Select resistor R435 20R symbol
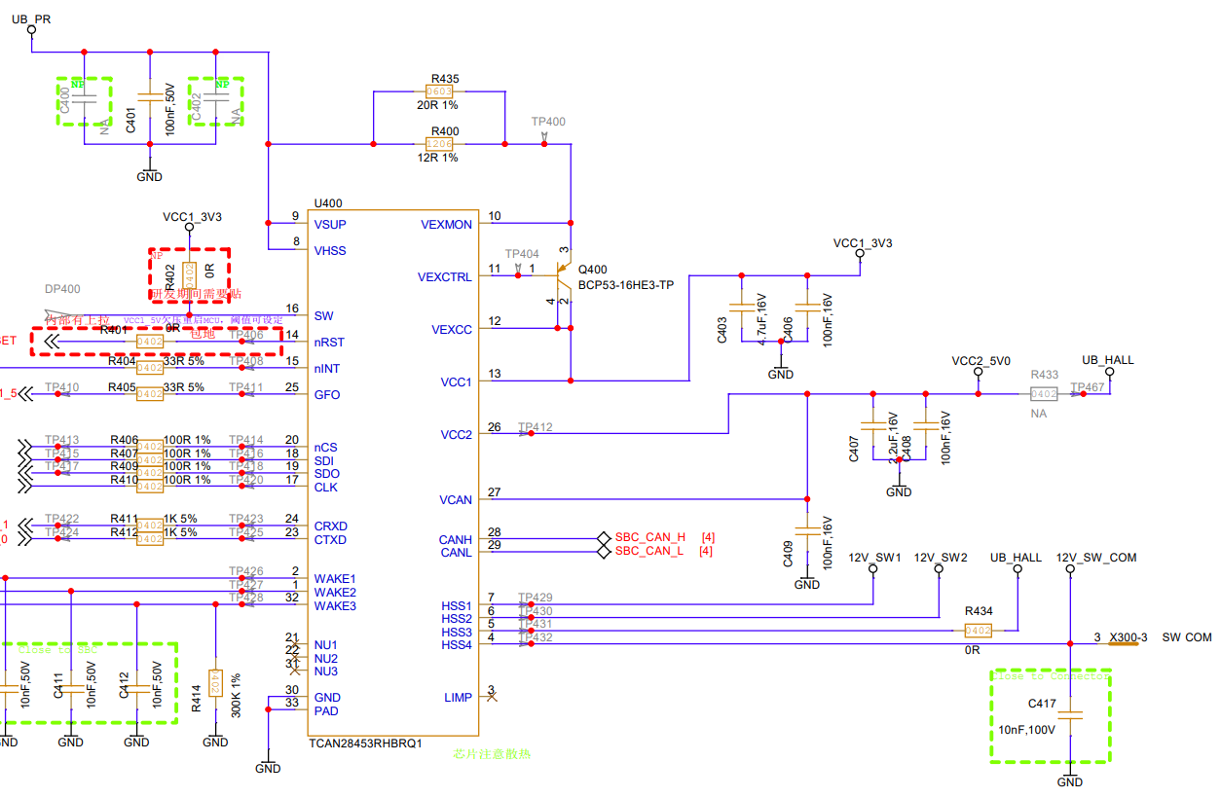 coord(439,91)
